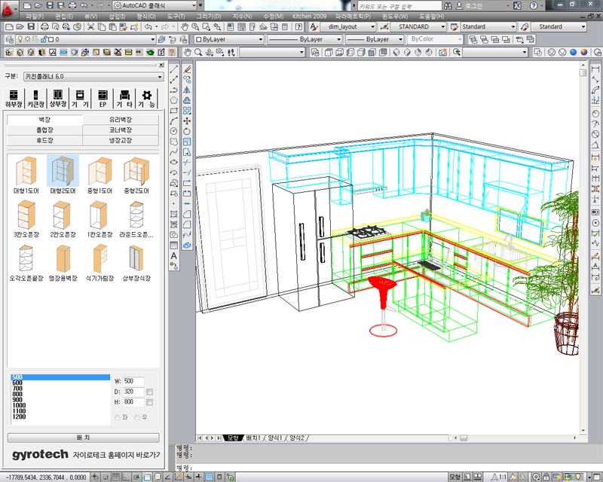603x482 pixels.
Task: Check the box next to D: 320
Action: [x=149, y=392]
